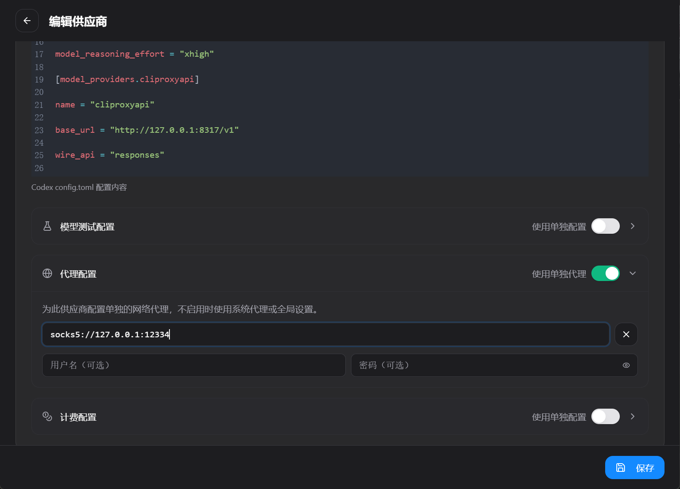Click the 用户名（可选）input field
680x489 pixels.
(x=194, y=365)
